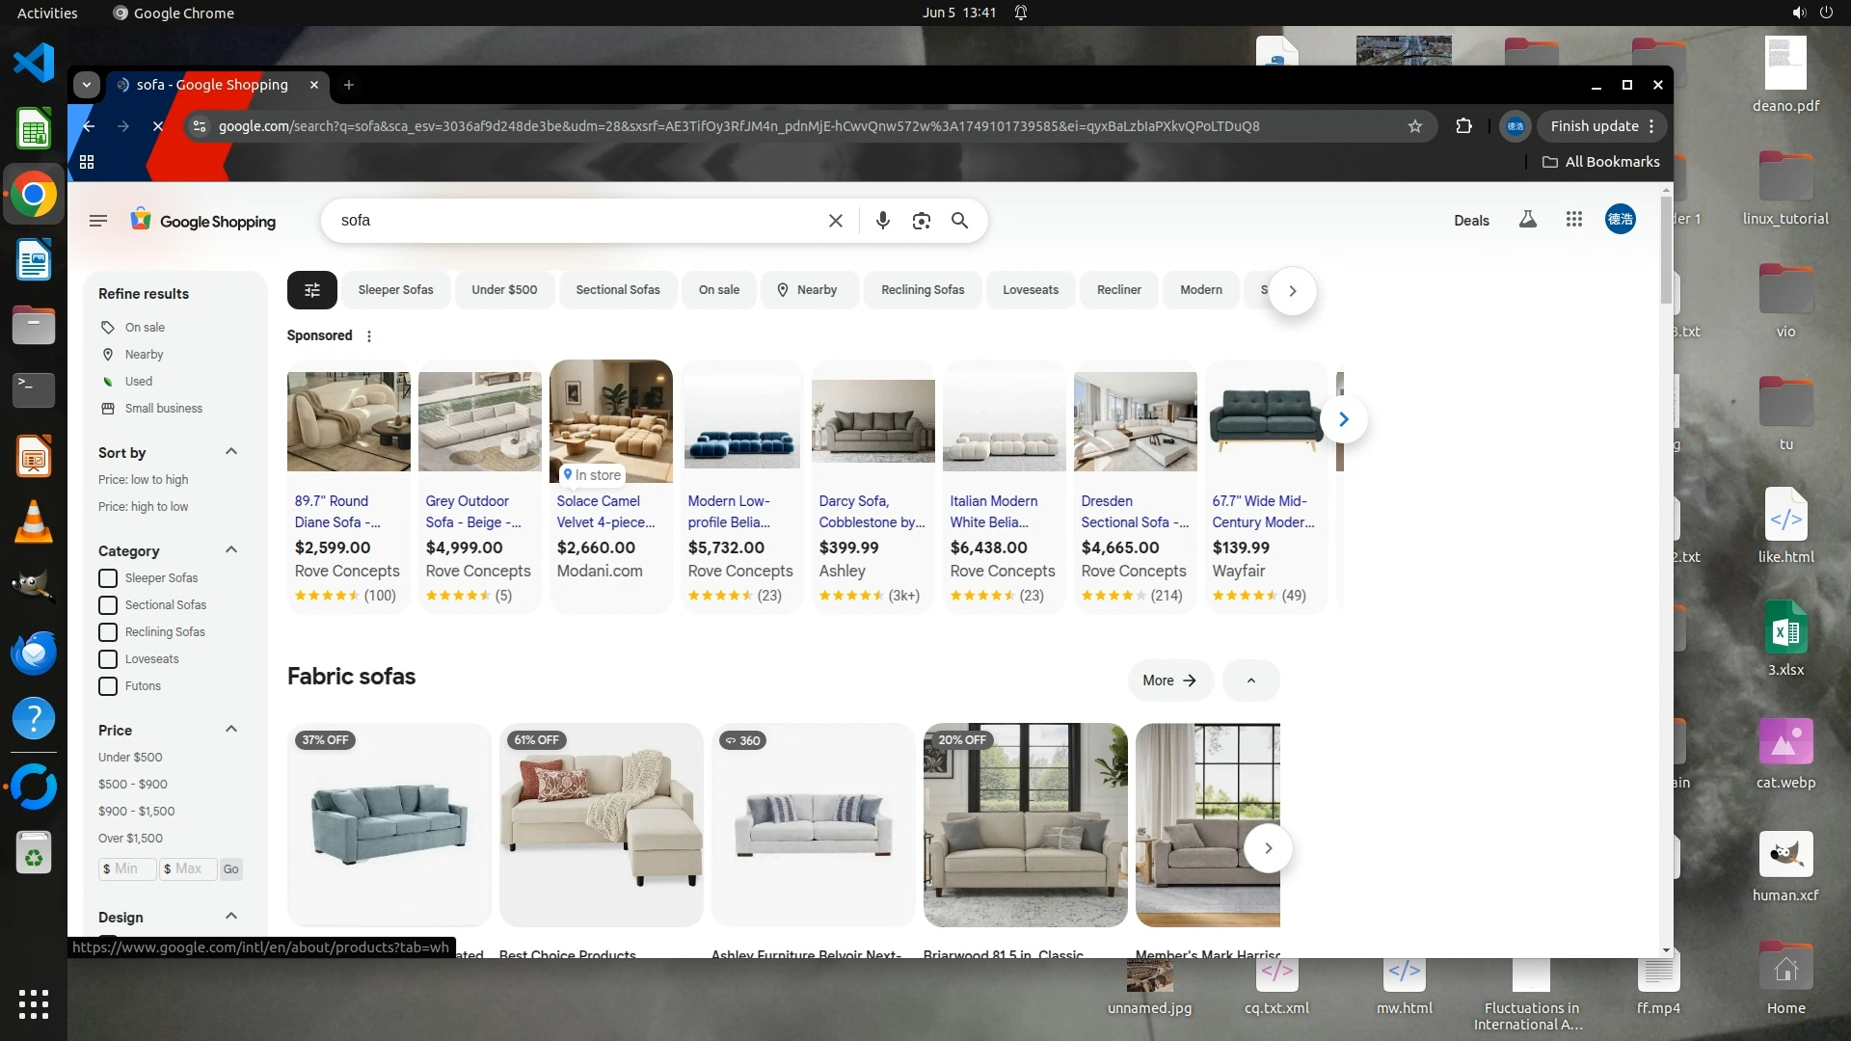Tick the Loveseats category checkbox
Viewport: 1851px width, 1041px height.
click(108, 659)
